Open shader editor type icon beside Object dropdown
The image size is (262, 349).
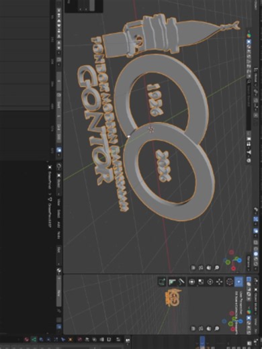[x=59, y=166]
